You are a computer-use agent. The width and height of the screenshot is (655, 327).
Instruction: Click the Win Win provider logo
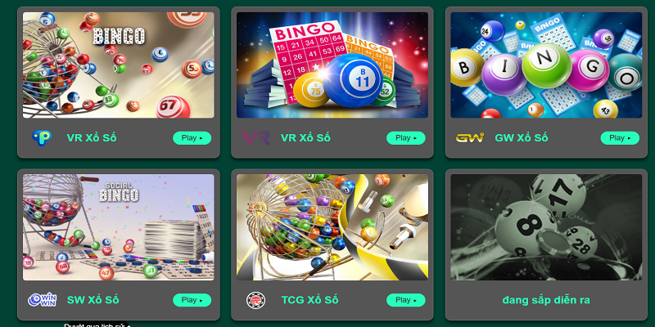coord(42,300)
